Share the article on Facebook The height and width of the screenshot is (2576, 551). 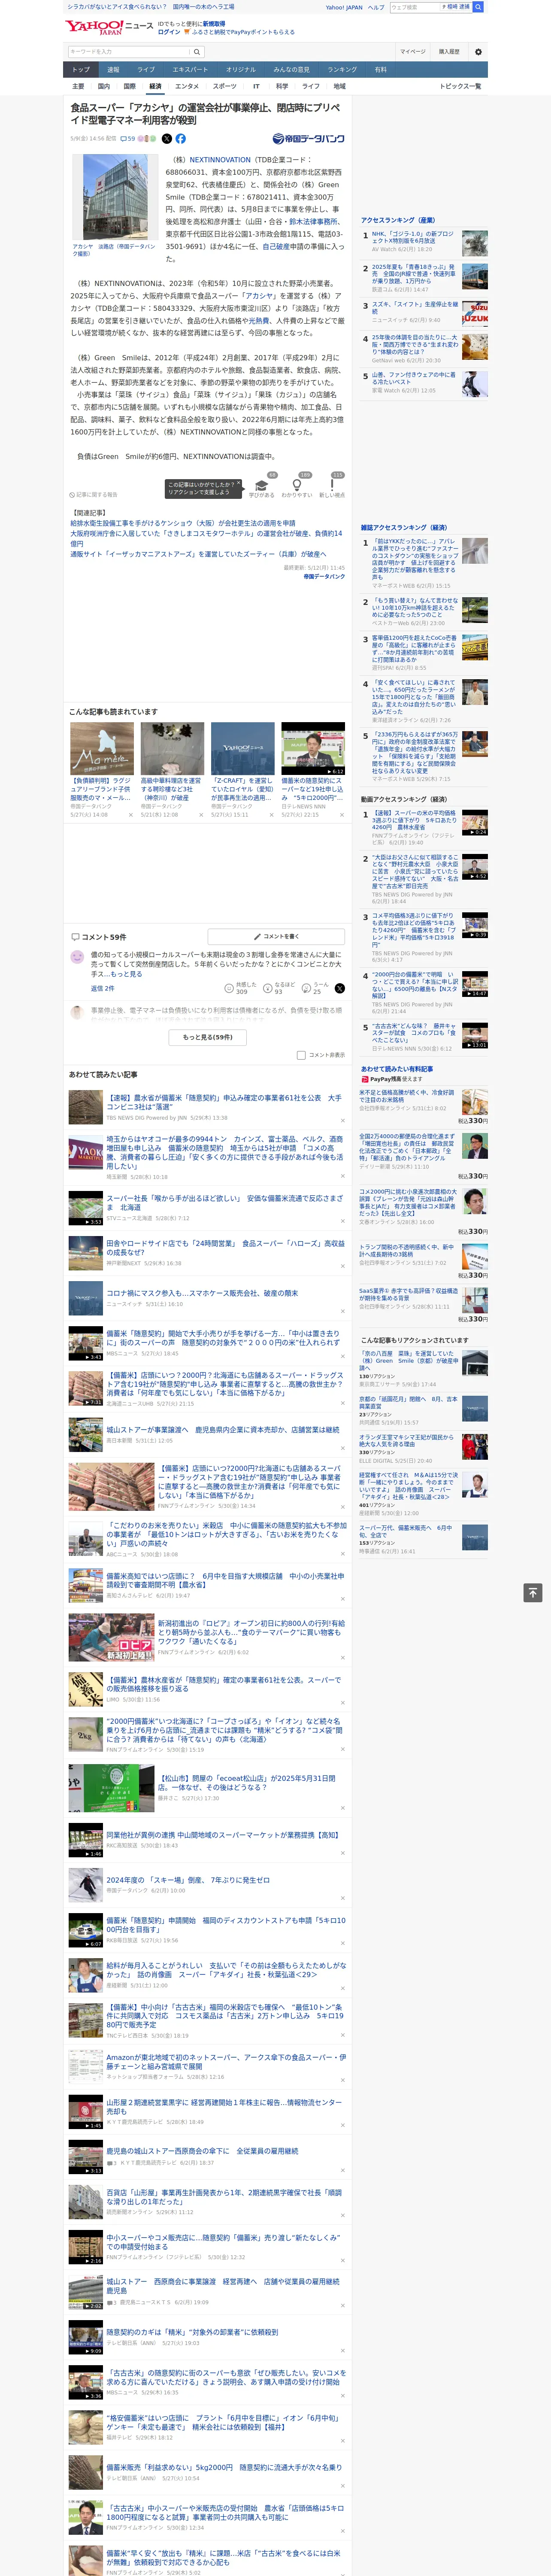tap(181, 139)
